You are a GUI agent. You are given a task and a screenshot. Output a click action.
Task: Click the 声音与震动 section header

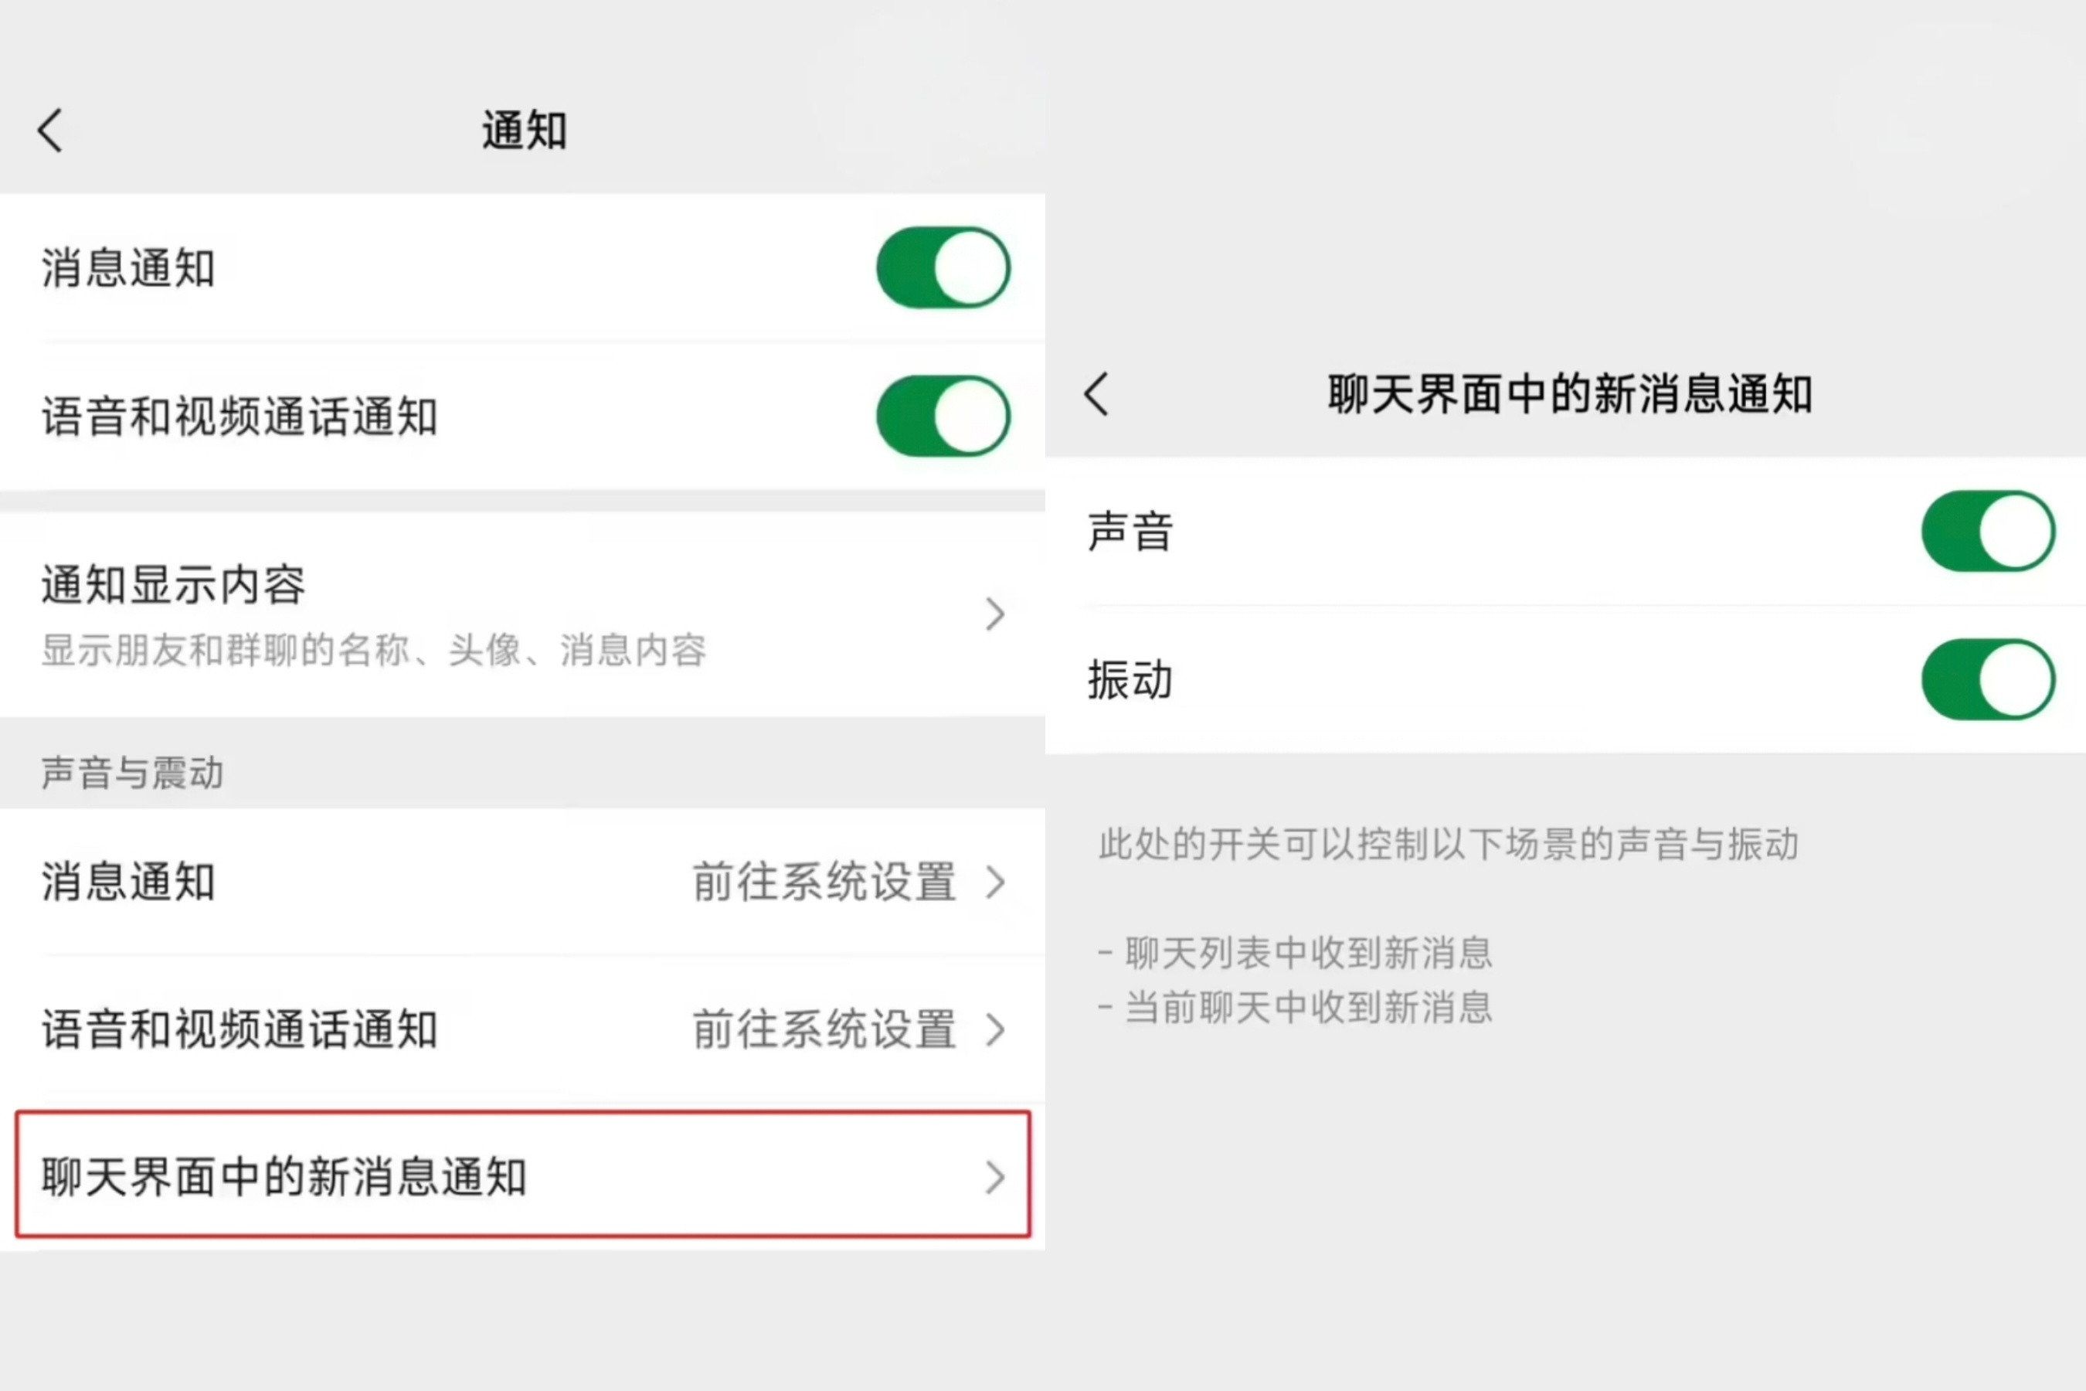(133, 773)
